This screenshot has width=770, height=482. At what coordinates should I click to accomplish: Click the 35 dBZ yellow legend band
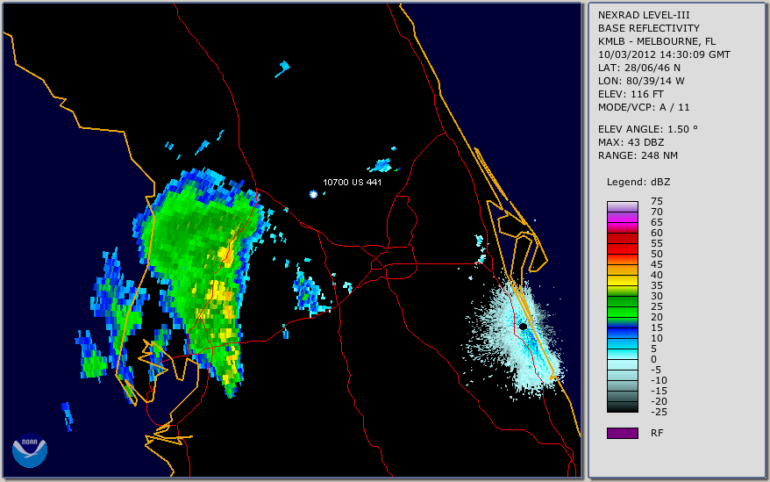point(622,280)
